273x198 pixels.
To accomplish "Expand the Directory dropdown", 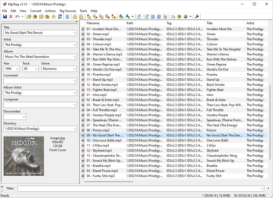I will (x=74, y=129).
